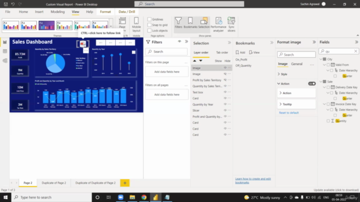Toggle visibility of Filters pane eye icon
This screenshot has width=360, height=202.
click(179, 42)
